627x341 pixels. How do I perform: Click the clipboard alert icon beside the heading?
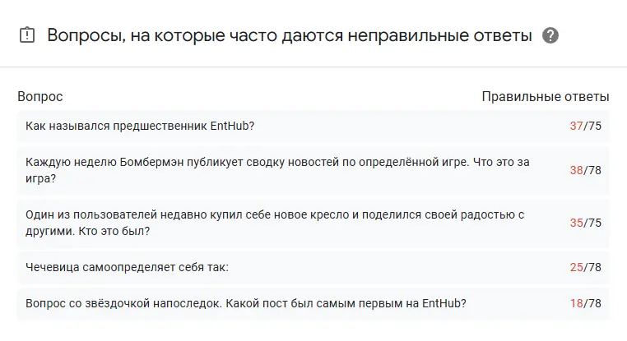coord(27,35)
